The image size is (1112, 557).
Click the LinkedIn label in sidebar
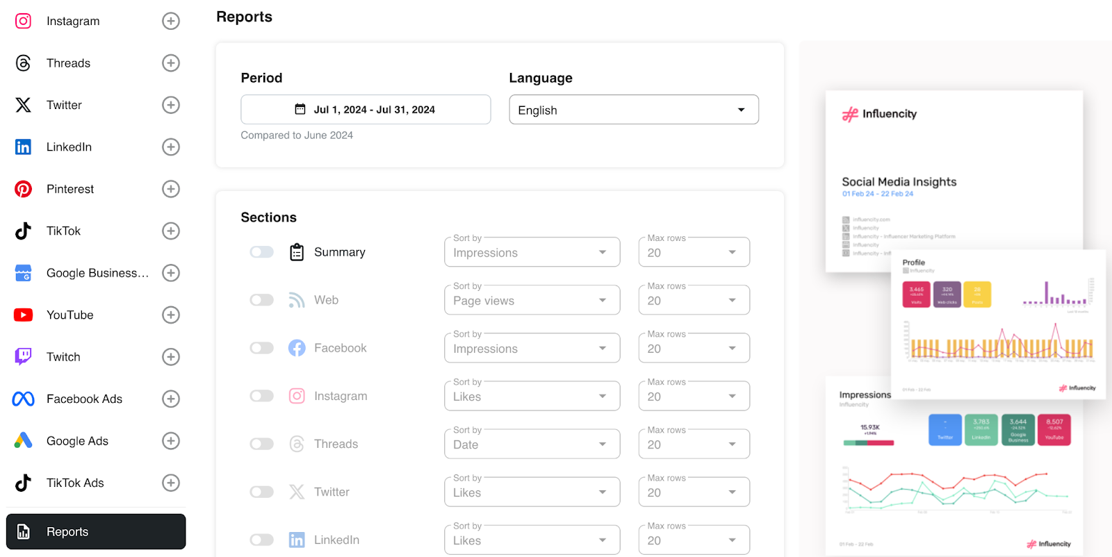[x=69, y=147]
